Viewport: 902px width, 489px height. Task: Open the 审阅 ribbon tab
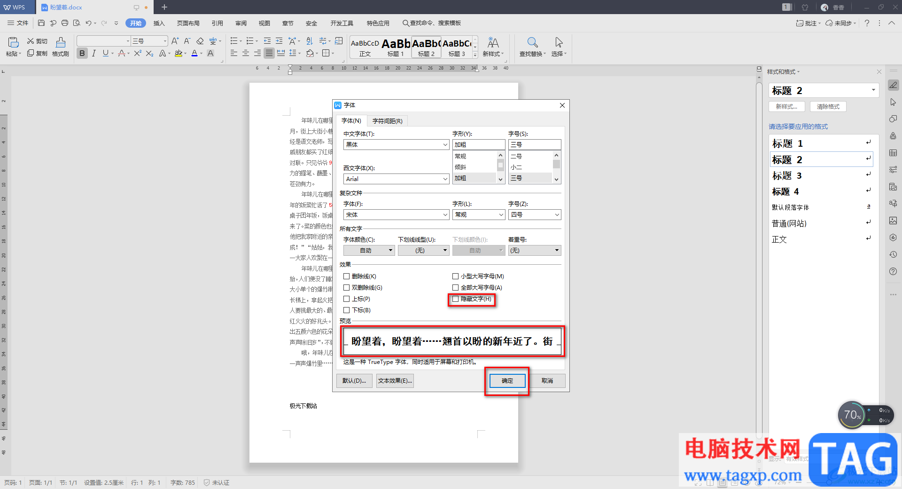[x=241, y=23]
